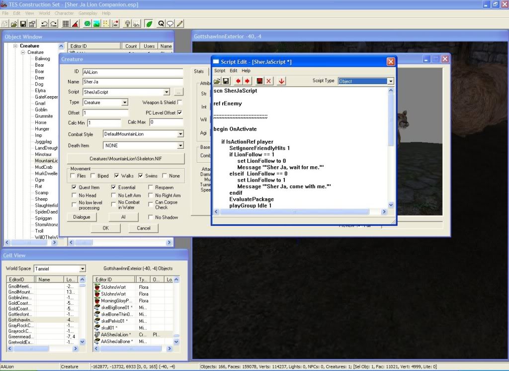The height and width of the screenshot is (371, 509).
Task: Open the creature Type dropdown
Action: (x=125, y=103)
